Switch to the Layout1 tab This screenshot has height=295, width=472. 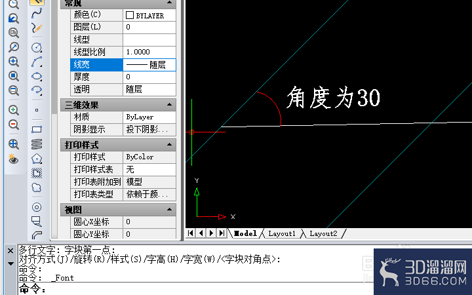point(282,233)
